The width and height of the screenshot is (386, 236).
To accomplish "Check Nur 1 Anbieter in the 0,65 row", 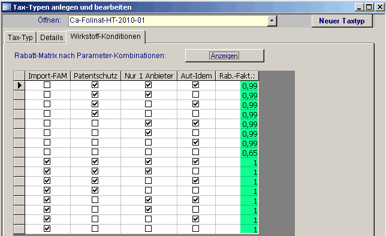I will point(148,152).
